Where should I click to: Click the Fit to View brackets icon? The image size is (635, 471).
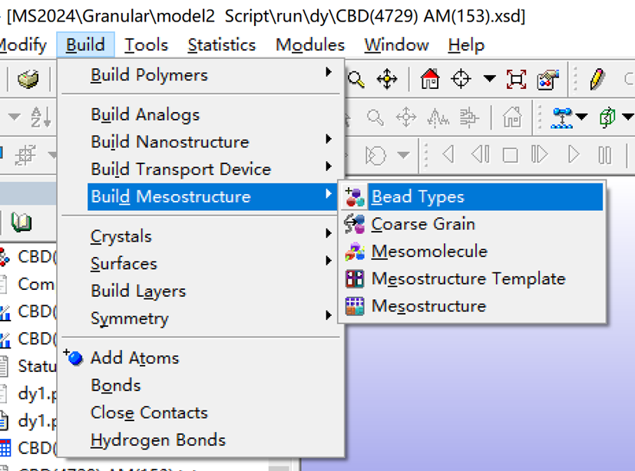518,79
